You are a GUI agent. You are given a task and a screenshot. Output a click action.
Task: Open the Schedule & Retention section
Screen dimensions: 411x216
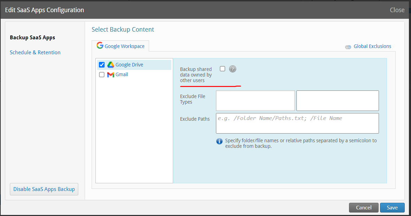click(35, 53)
